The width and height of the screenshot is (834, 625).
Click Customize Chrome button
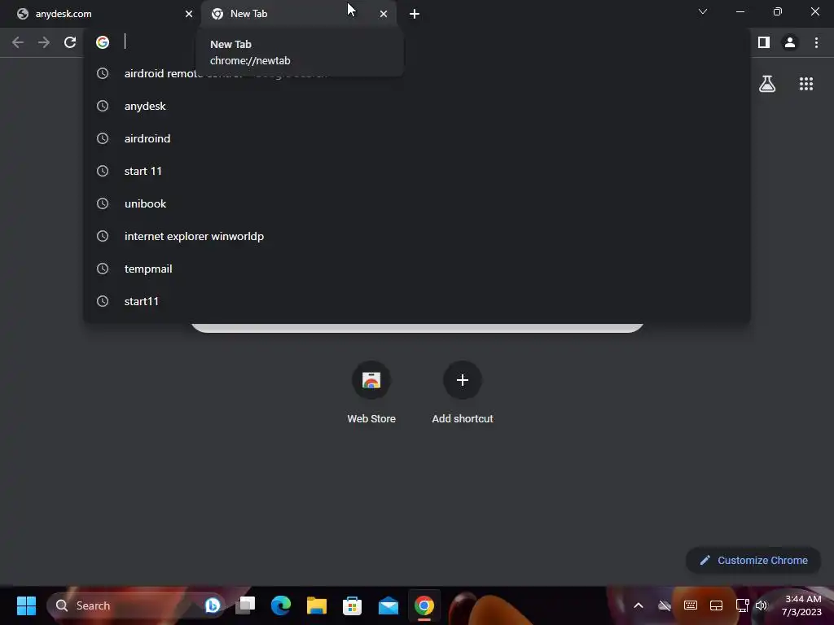coord(753,560)
